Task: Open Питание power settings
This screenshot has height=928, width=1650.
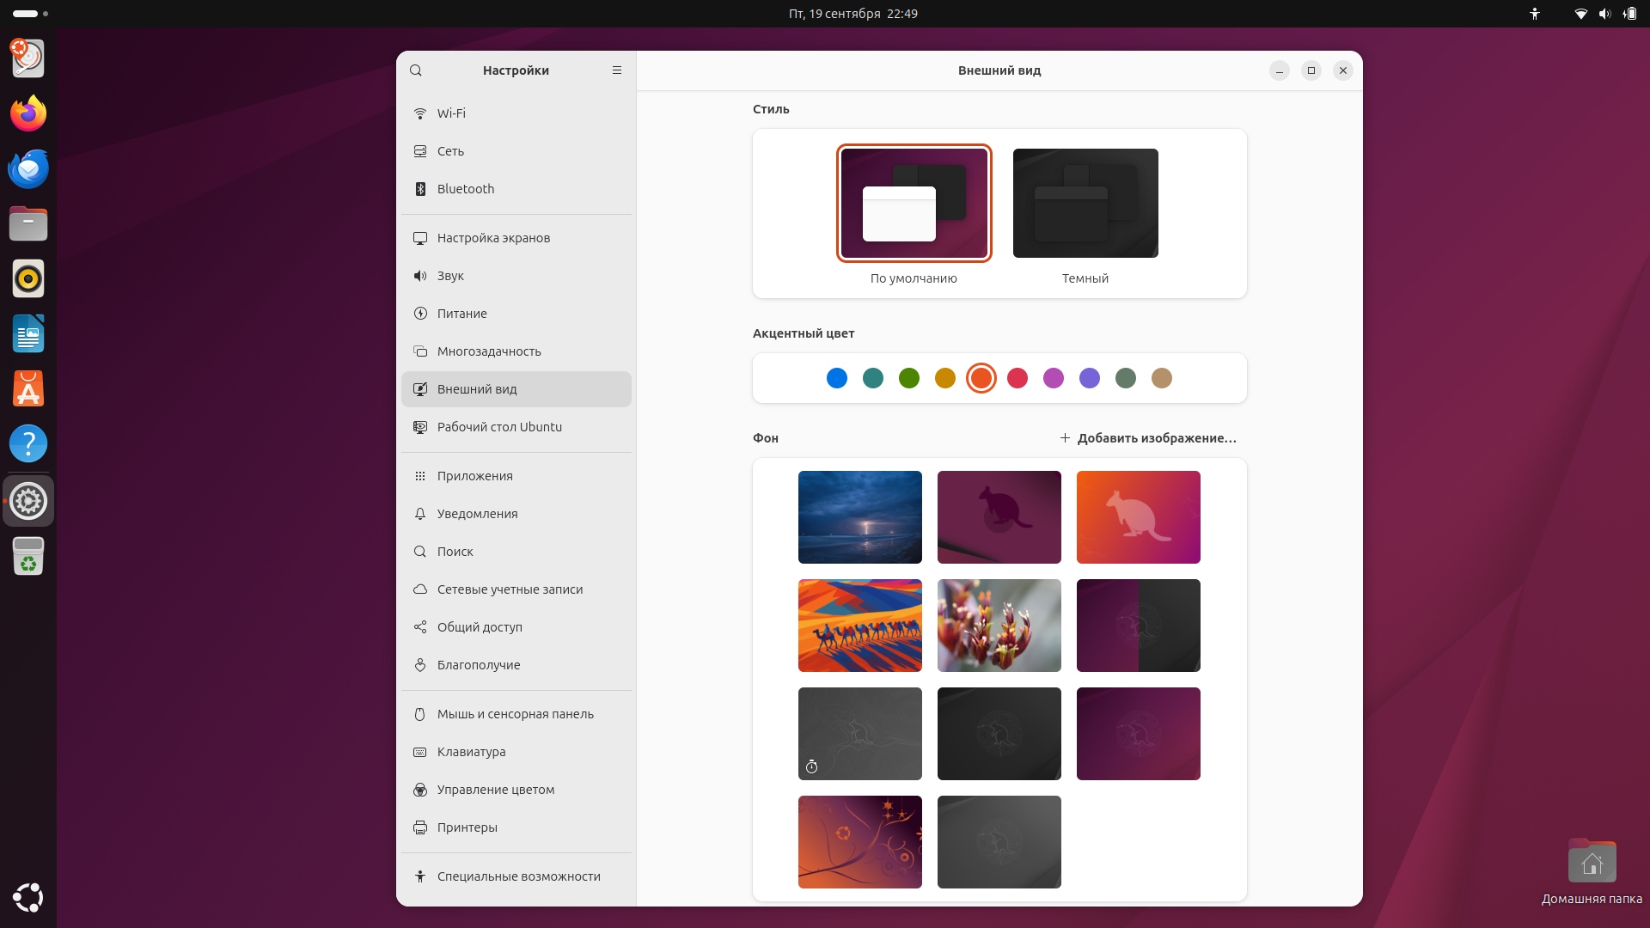Action: tap(516, 314)
